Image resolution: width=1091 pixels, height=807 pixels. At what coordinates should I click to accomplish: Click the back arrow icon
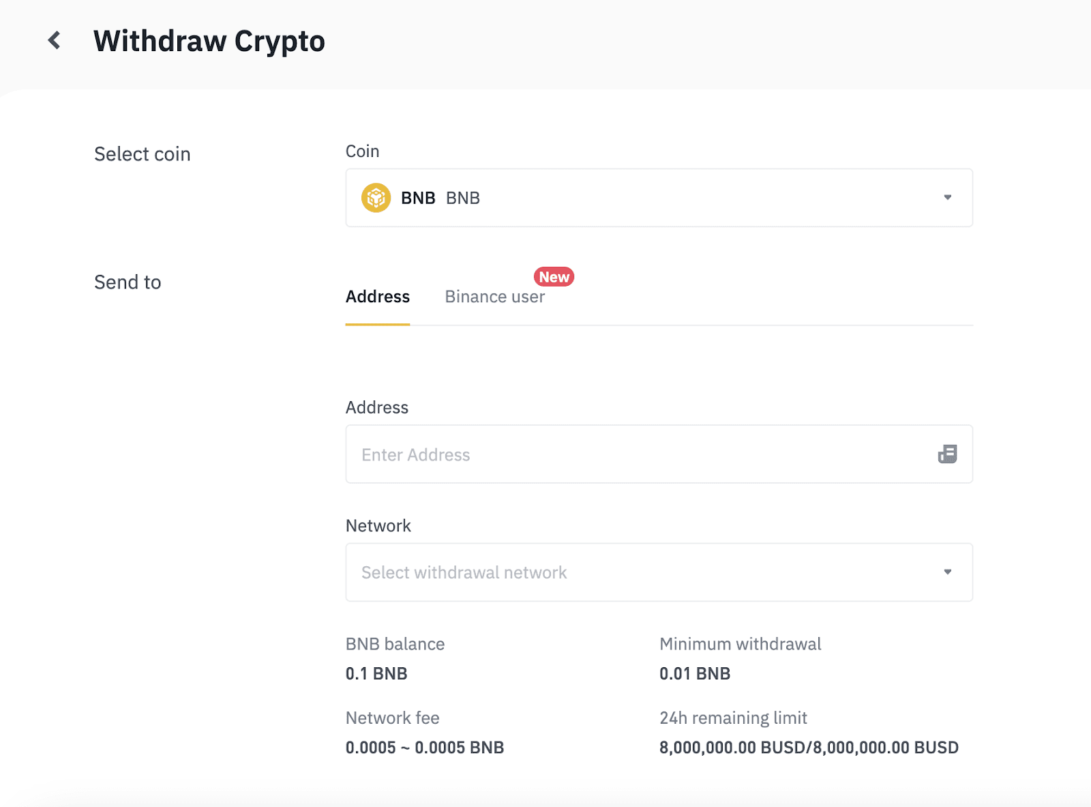point(55,41)
